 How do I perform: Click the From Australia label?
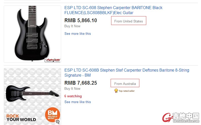(125, 84)
